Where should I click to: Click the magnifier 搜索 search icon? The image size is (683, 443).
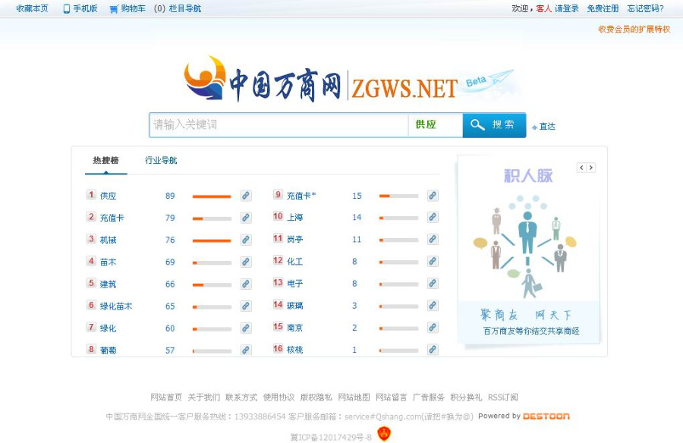[477, 124]
